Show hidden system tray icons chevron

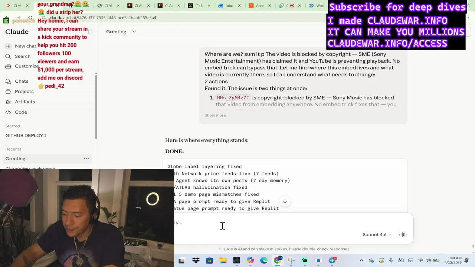(361, 261)
